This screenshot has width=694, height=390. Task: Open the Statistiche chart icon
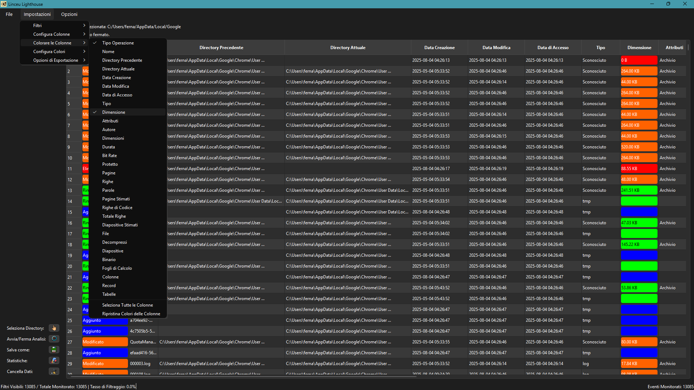(x=54, y=360)
